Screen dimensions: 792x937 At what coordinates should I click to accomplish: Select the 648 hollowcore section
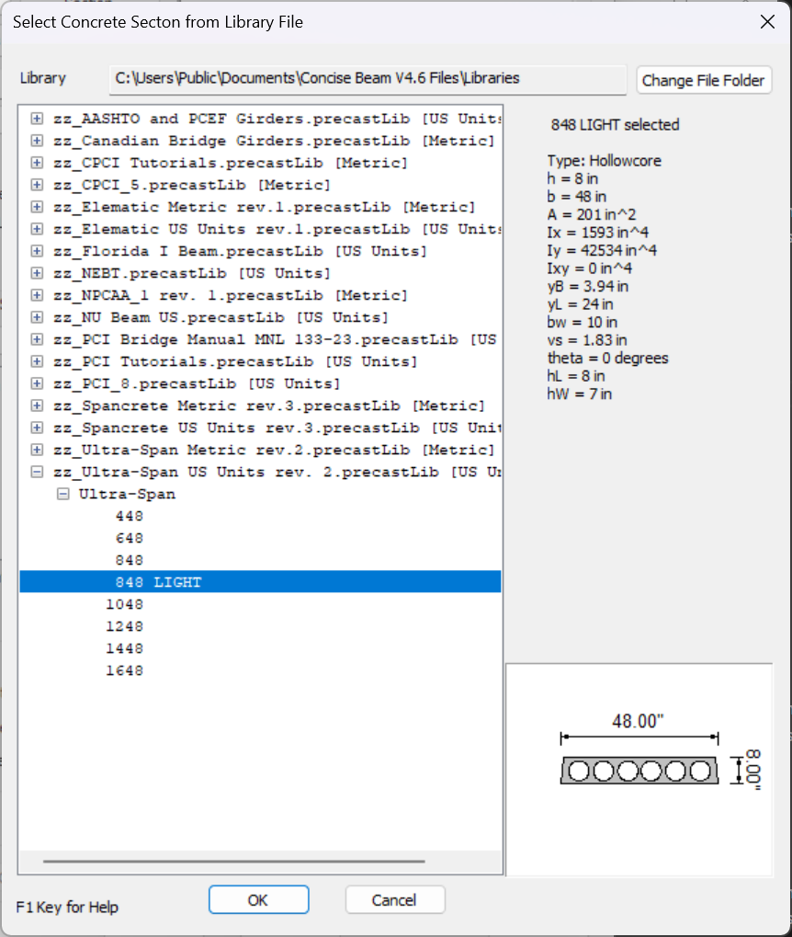[130, 538]
